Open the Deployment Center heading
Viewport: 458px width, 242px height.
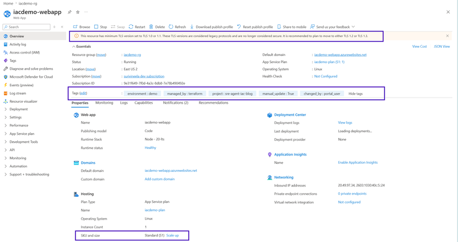[290, 115]
